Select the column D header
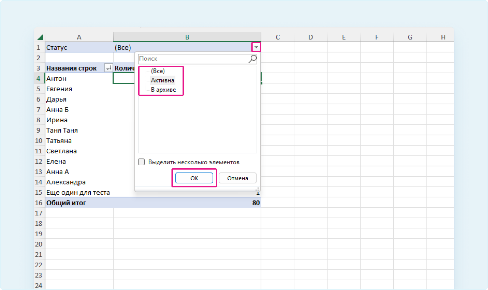The image size is (488, 290). 311,37
